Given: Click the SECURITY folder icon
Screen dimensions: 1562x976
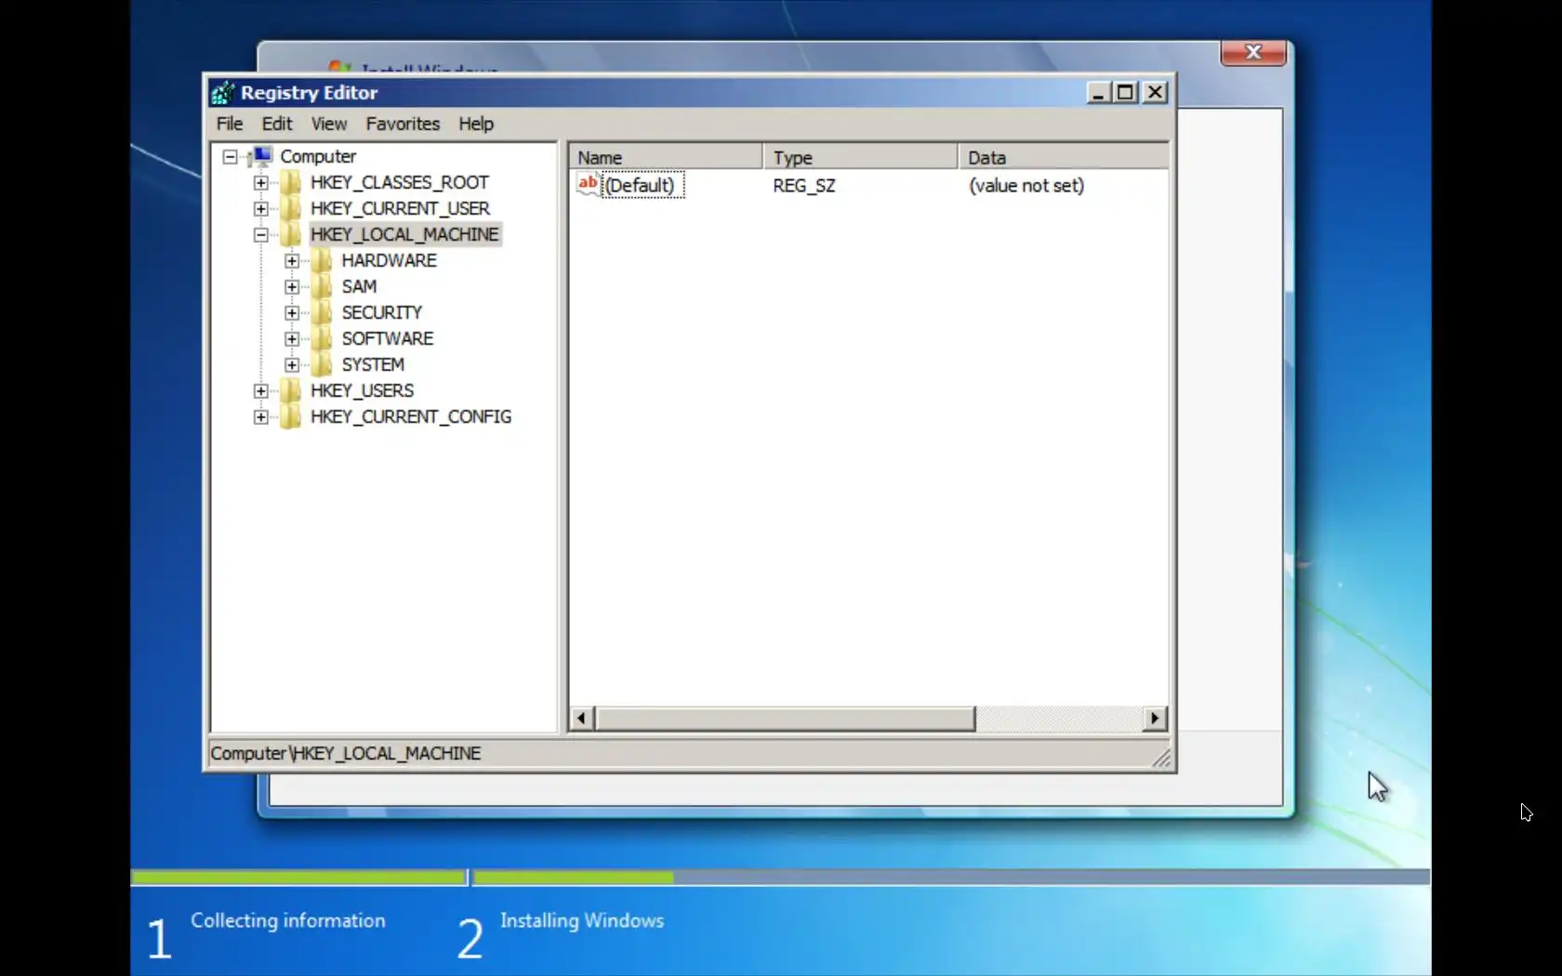Looking at the screenshot, I should (x=322, y=312).
